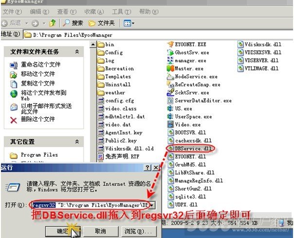Select the UserSpace.exe icon
294x238 pixels.
[170, 117]
